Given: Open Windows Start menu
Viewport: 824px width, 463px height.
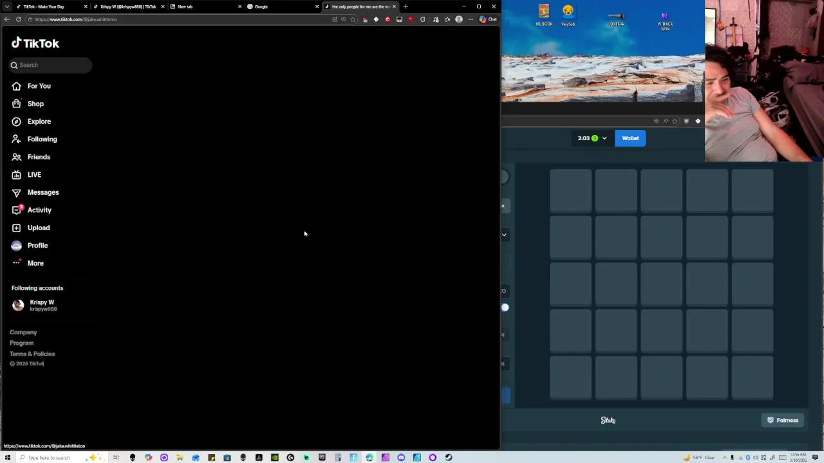Looking at the screenshot, I should pyautogui.click(x=8, y=458).
